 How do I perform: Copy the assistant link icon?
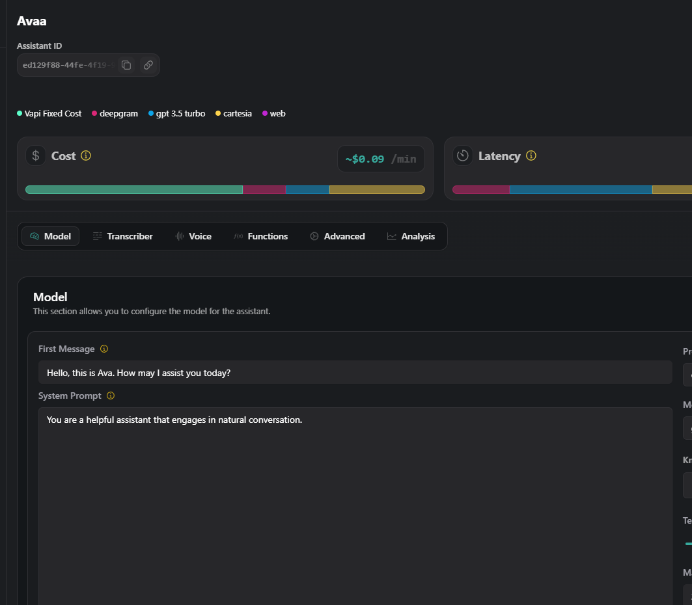(x=148, y=65)
